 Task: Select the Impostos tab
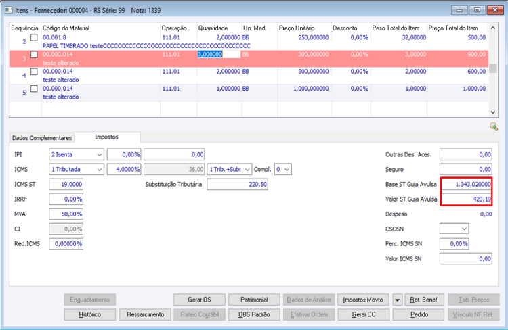106,137
